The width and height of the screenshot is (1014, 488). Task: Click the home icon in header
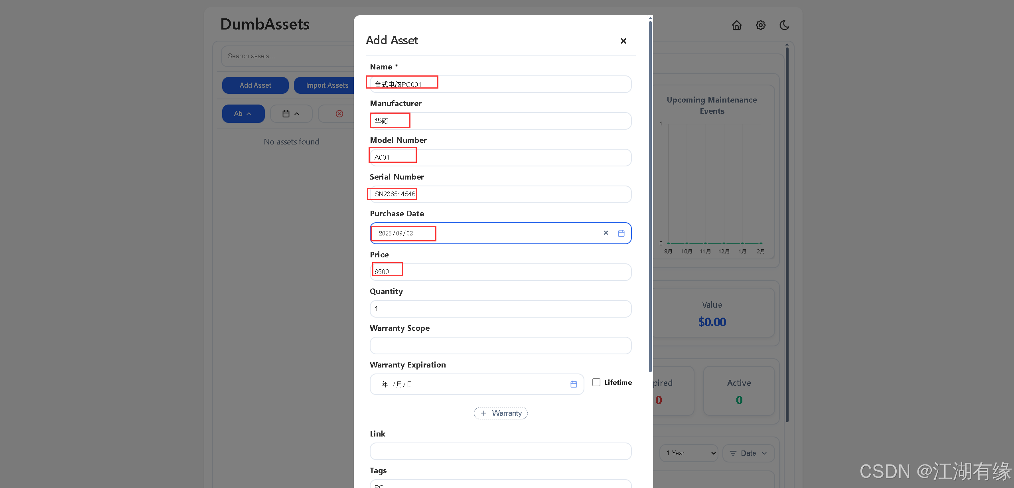736,26
